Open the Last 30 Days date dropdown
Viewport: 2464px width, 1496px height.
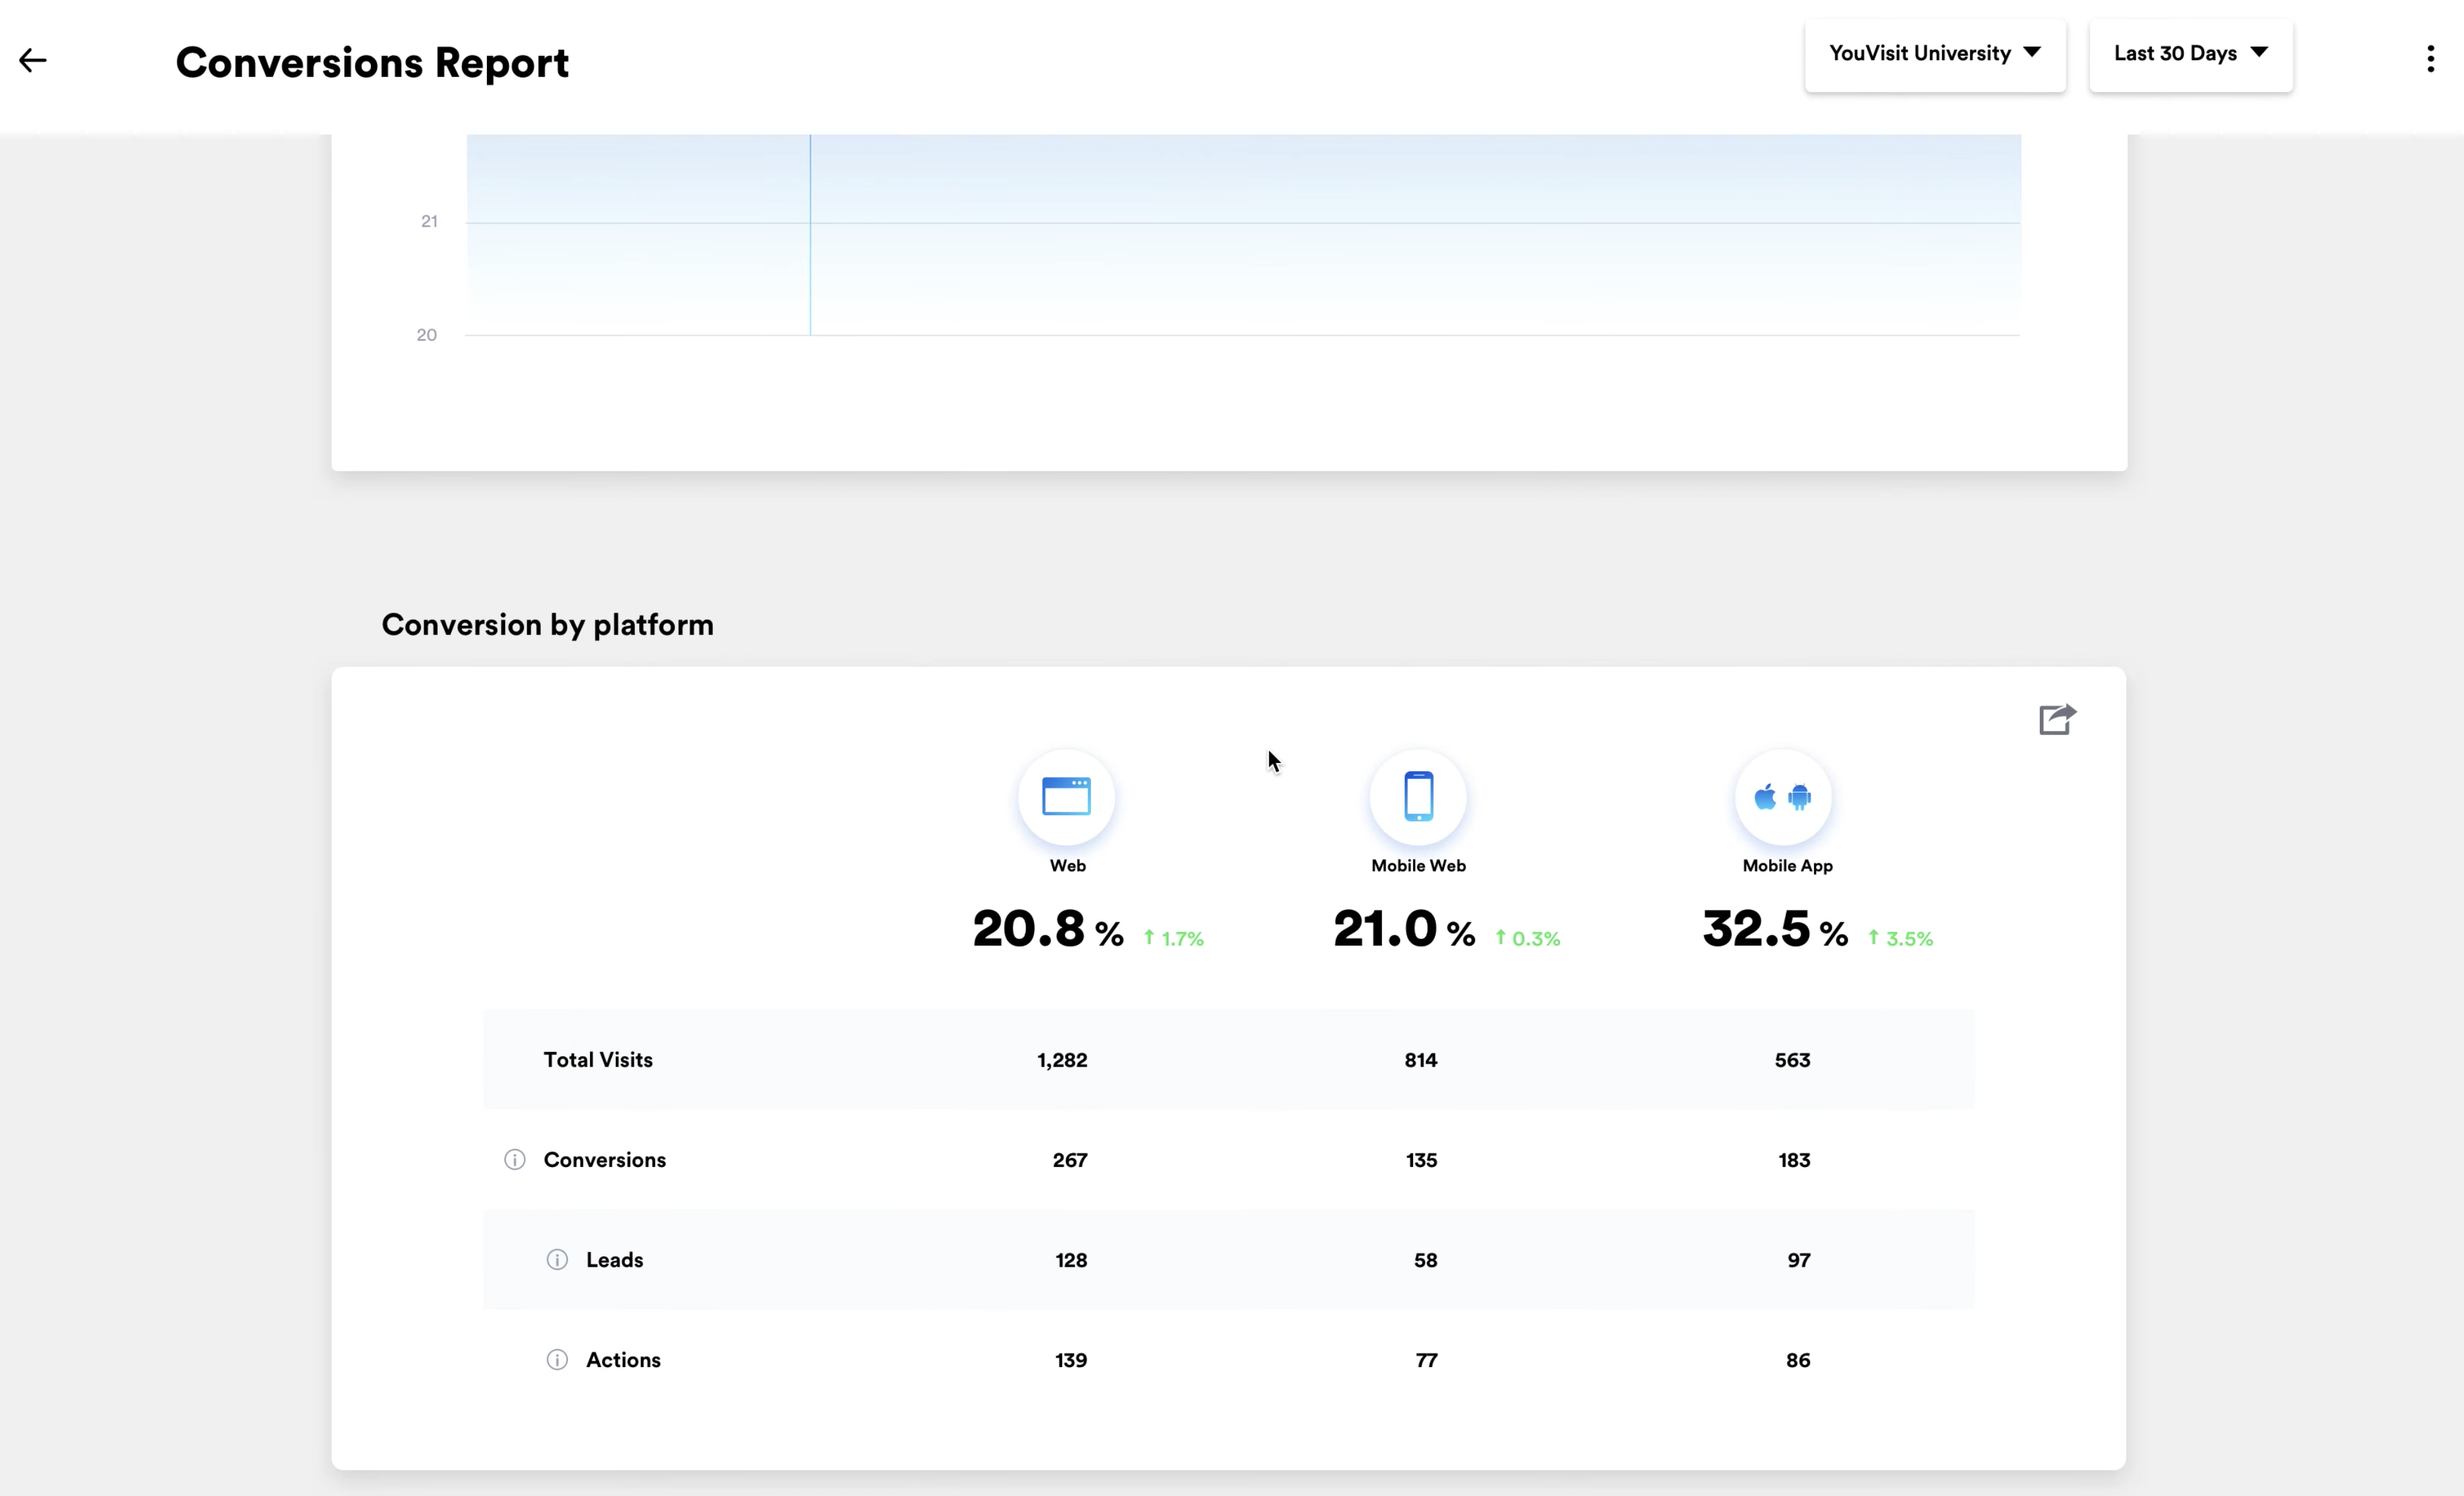click(x=2191, y=55)
